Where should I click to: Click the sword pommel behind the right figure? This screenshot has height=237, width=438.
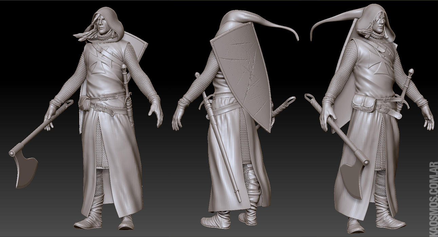click(411, 72)
